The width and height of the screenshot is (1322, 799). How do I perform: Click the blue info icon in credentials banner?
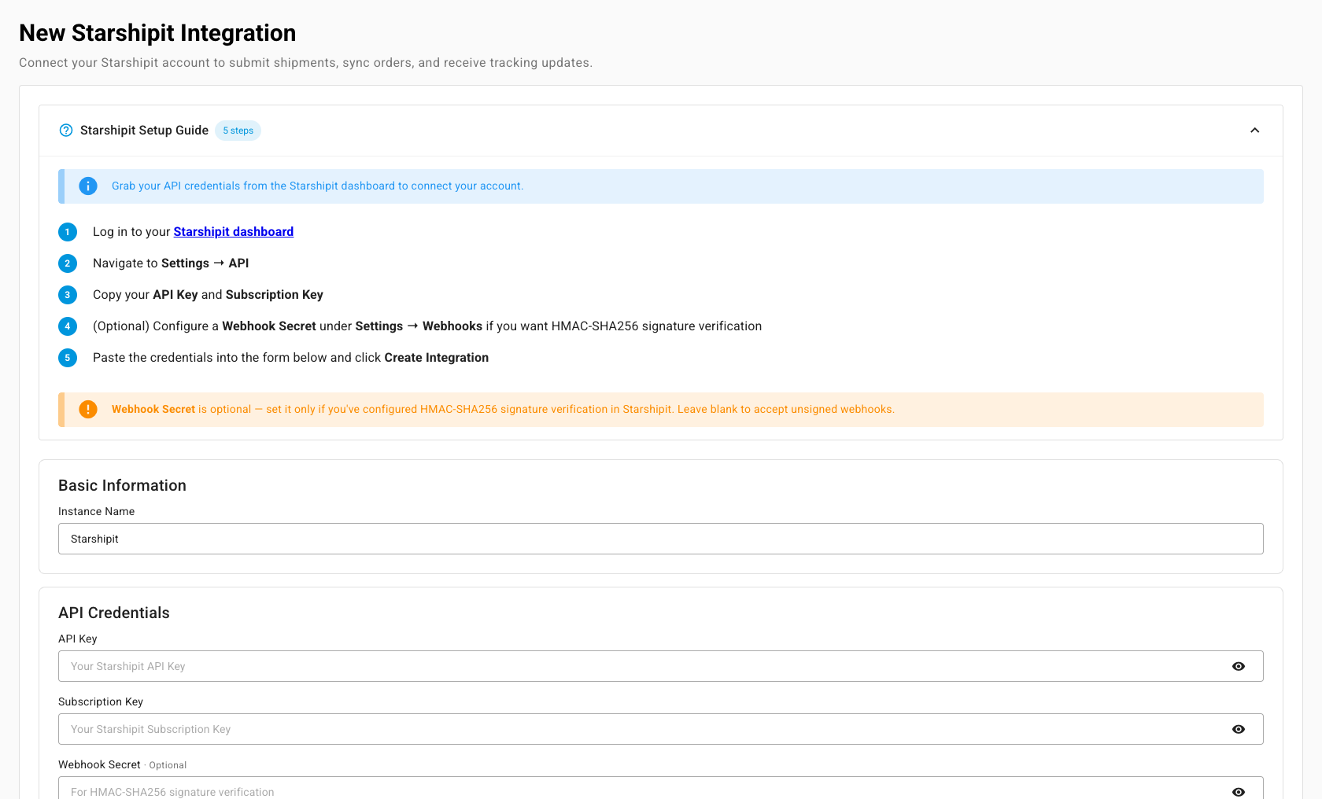click(88, 186)
